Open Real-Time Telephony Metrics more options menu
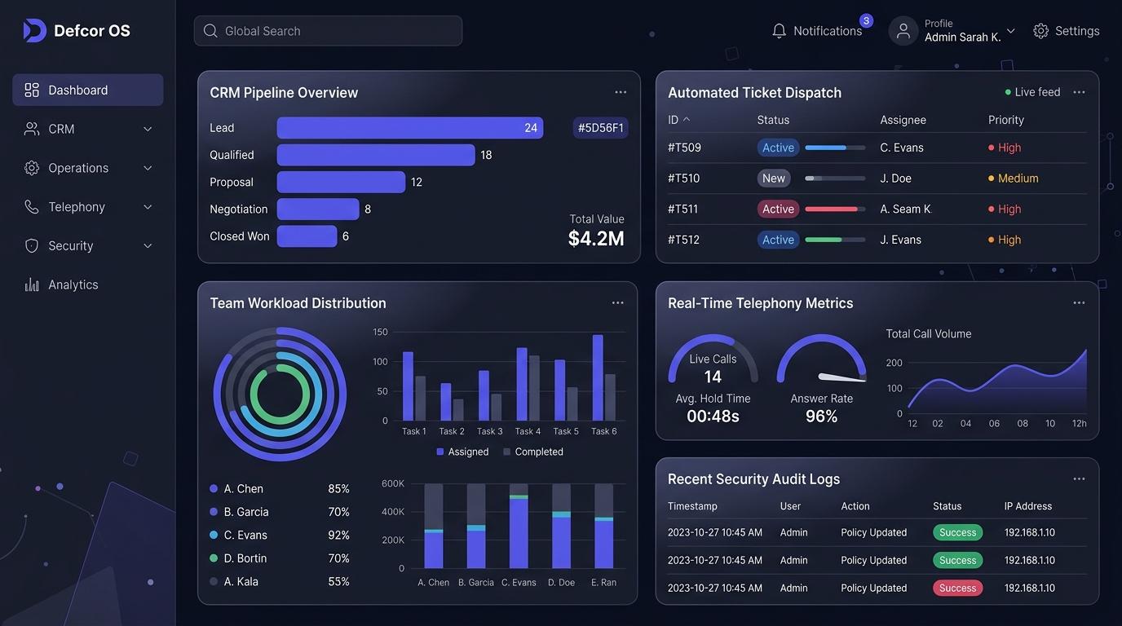Image resolution: width=1122 pixels, height=626 pixels. tap(1079, 302)
